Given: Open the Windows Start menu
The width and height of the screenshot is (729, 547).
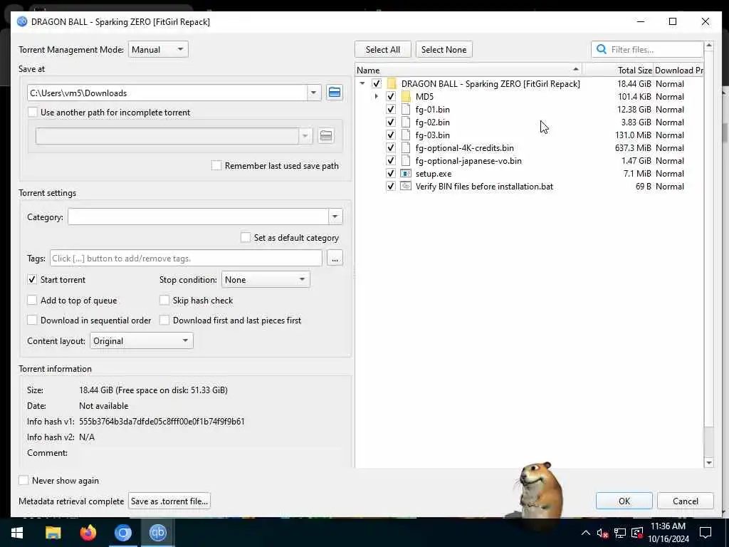Looking at the screenshot, I should pos(17,533).
